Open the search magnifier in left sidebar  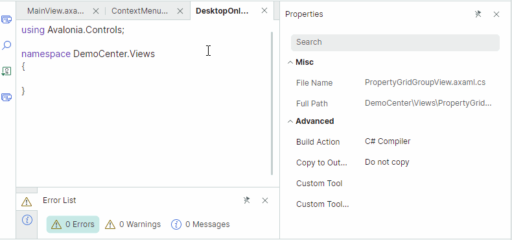(6, 45)
